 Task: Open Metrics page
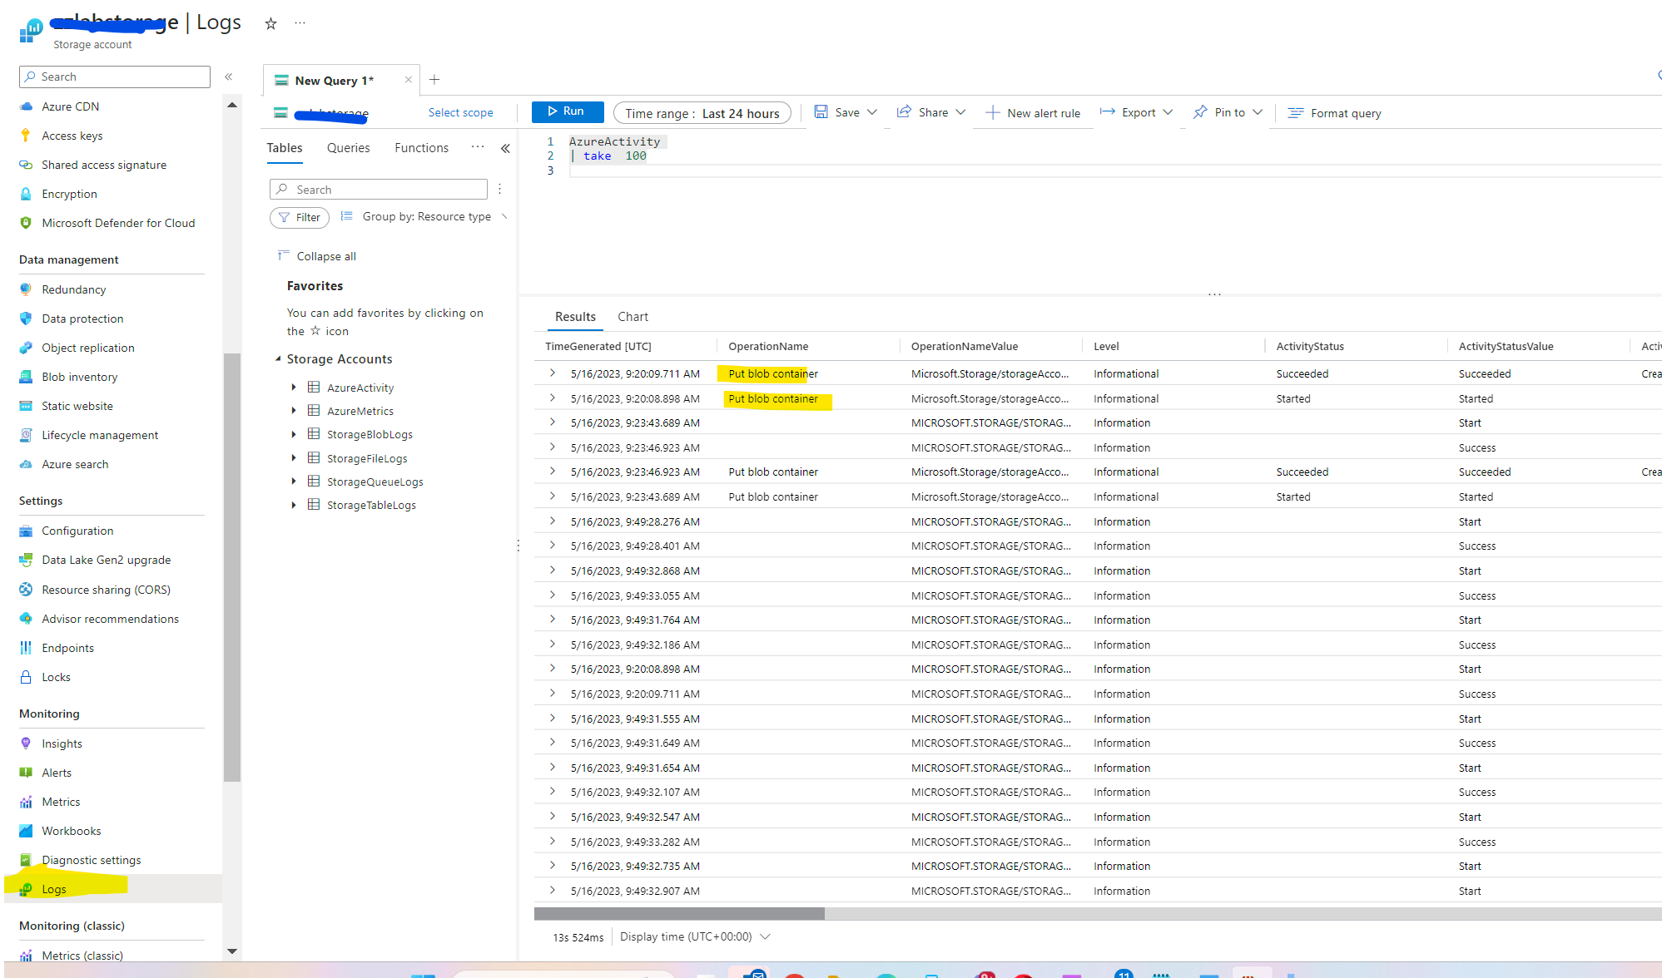click(61, 802)
